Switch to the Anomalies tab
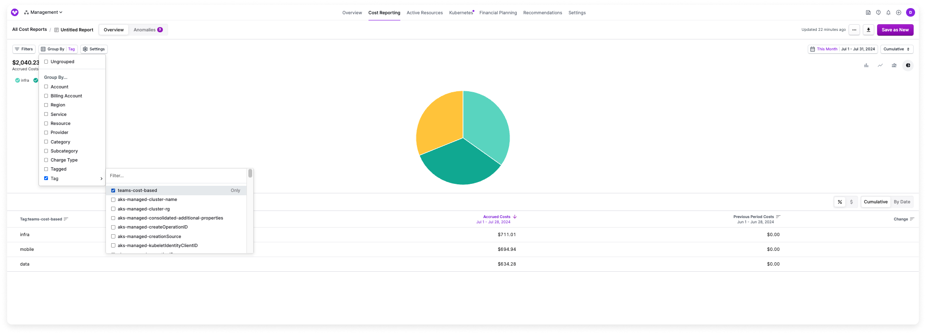Viewport: 926px width, 334px height. [x=148, y=29]
